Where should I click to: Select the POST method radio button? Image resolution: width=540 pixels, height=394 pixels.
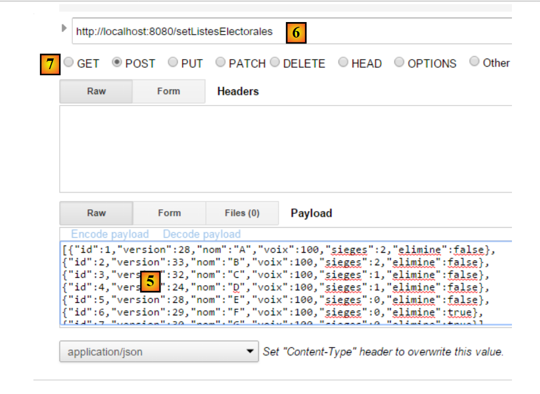pyautogui.click(x=118, y=63)
